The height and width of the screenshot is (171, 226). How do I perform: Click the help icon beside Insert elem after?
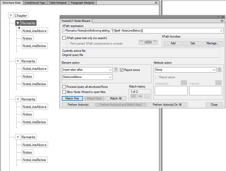tap(116, 70)
